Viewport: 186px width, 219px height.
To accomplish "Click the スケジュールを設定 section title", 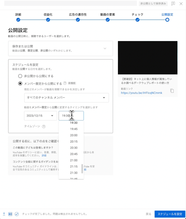I will click(25, 65).
